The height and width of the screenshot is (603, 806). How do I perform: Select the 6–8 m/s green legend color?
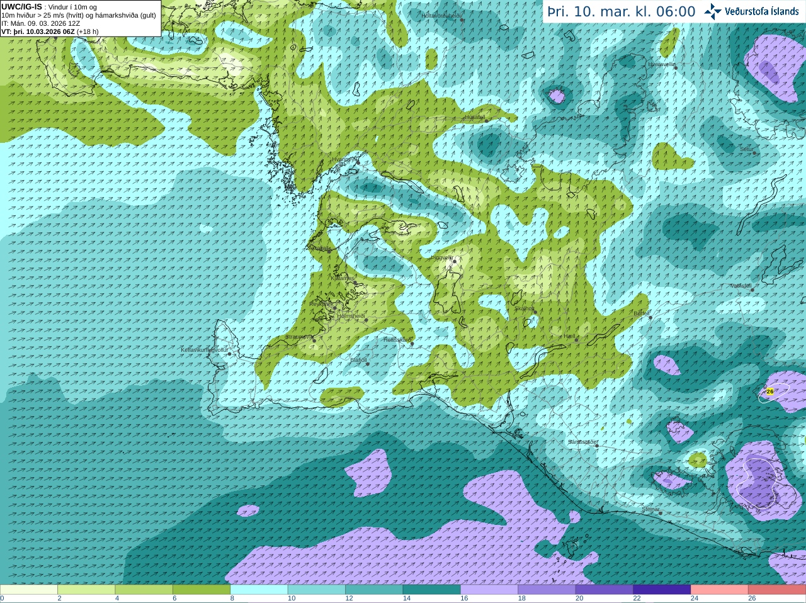point(201,590)
